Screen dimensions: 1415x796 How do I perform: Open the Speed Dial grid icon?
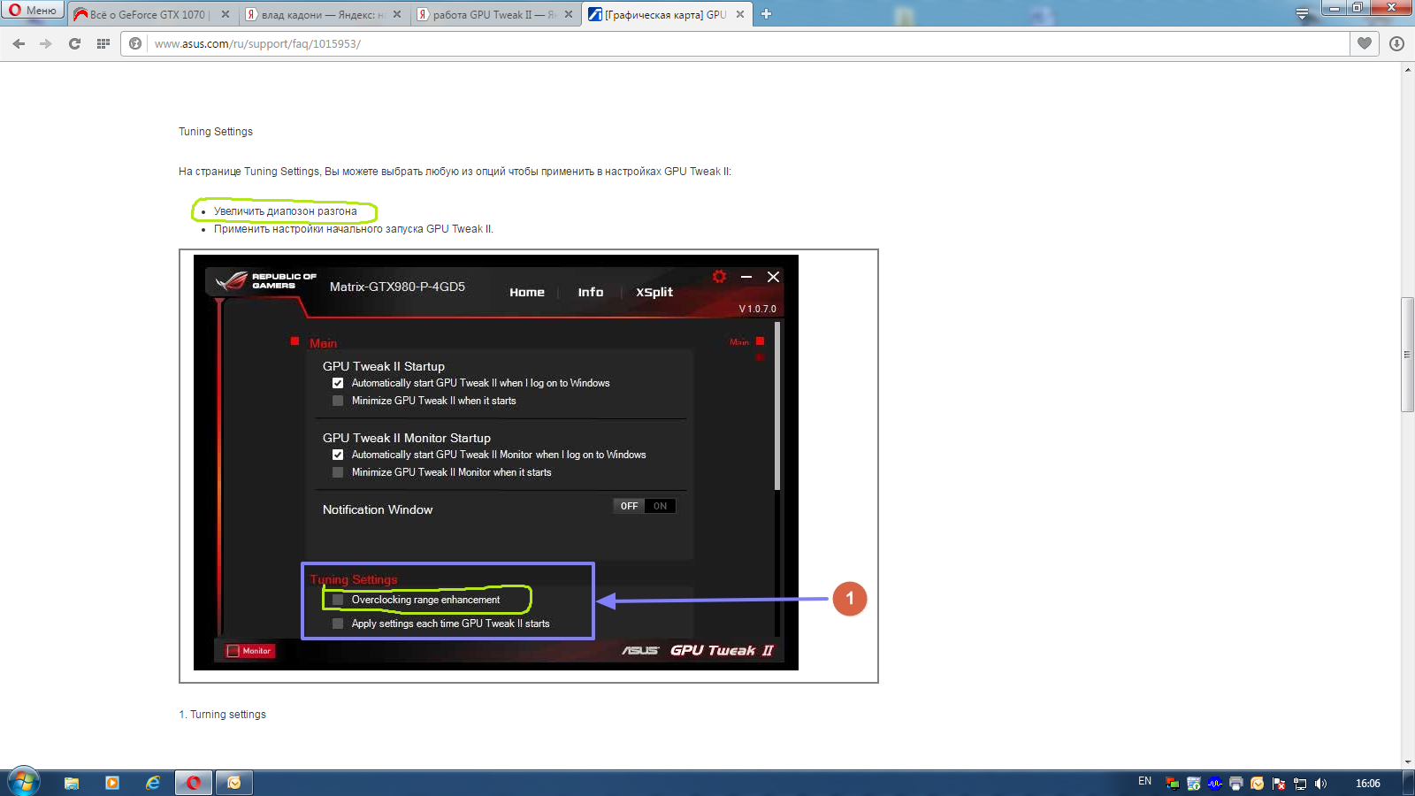103,43
